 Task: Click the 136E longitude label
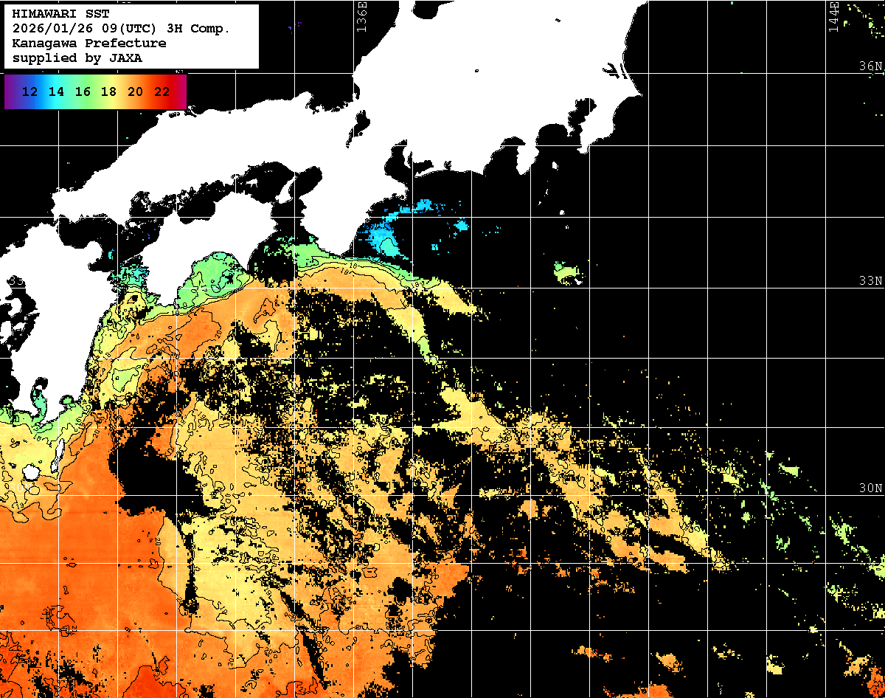click(361, 16)
